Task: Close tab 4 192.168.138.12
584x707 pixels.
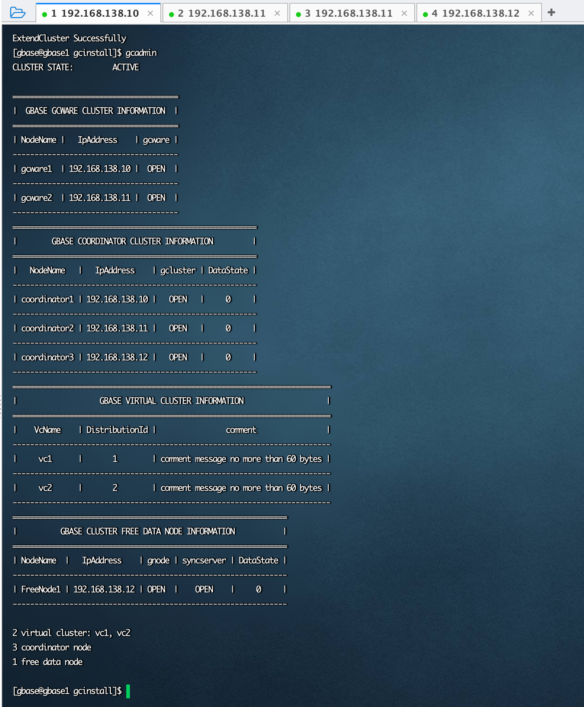Action: coord(531,13)
